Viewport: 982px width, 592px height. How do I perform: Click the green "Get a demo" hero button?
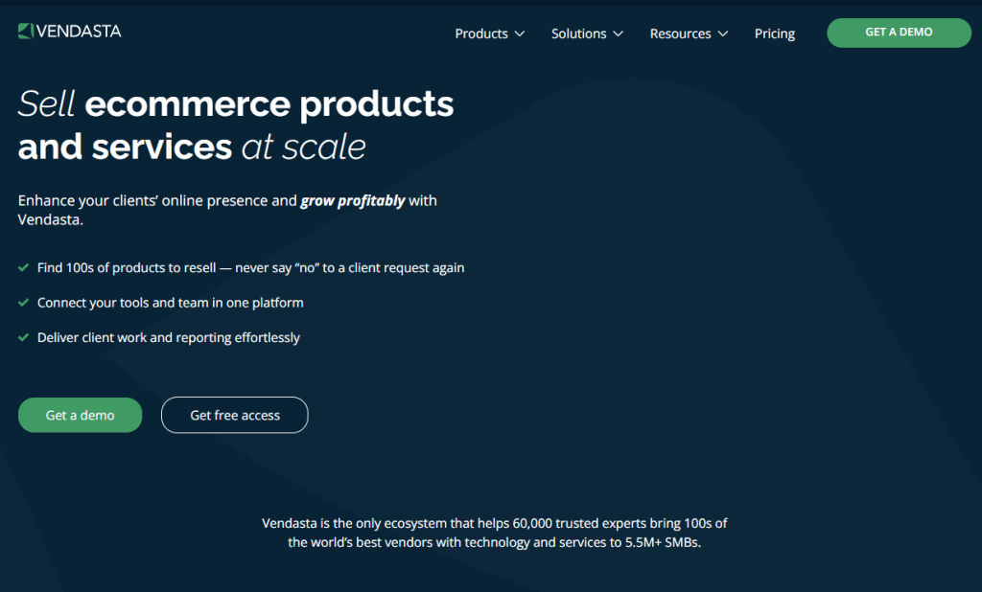(80, 415)
